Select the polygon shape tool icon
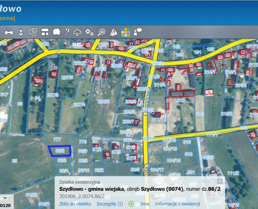The width and height of the screenshot is (258, 209). tap(56, 32)
